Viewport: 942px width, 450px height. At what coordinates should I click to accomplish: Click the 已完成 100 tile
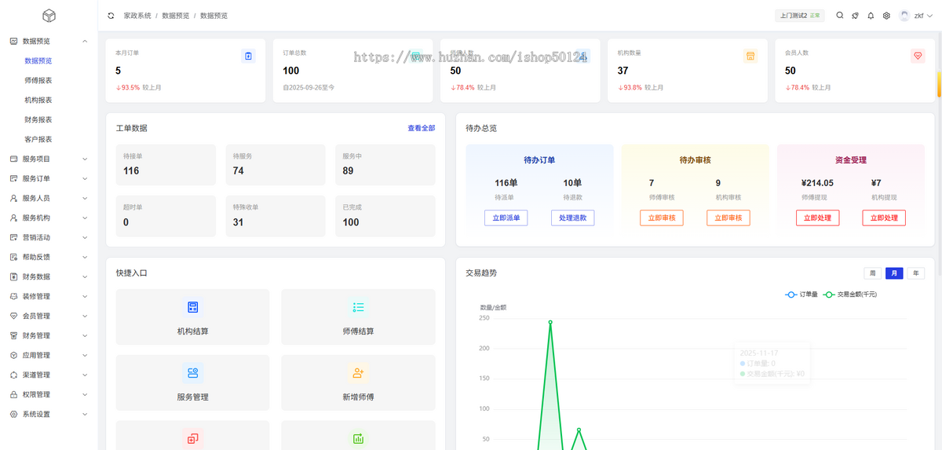[385, 216]
